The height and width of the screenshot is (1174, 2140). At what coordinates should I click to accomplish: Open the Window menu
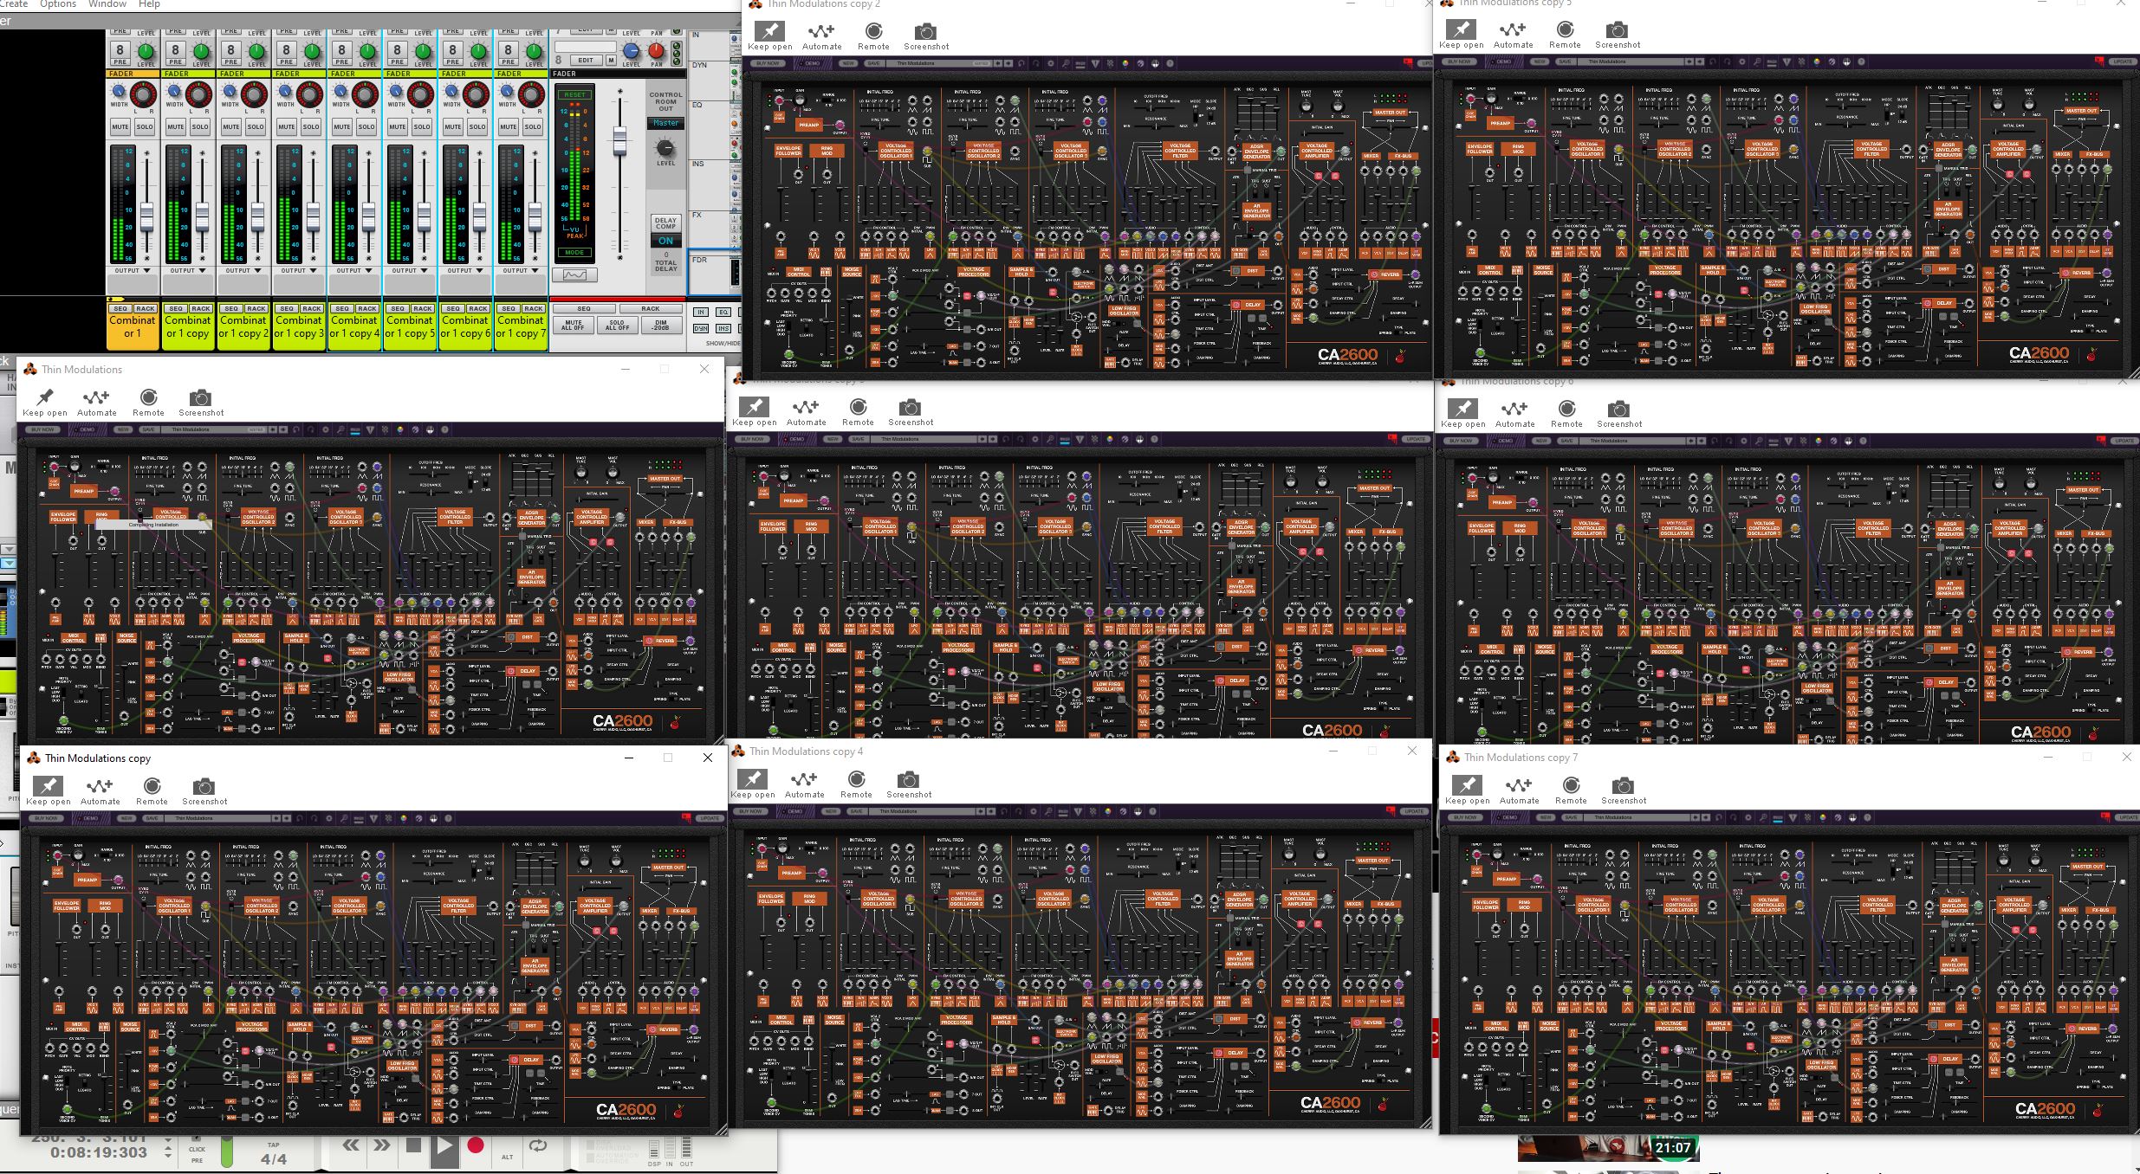(107, 4)
